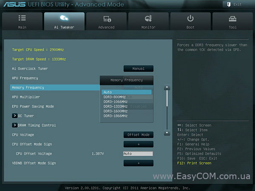
Task: Click the Exit door icon
Action: (229, 4)
